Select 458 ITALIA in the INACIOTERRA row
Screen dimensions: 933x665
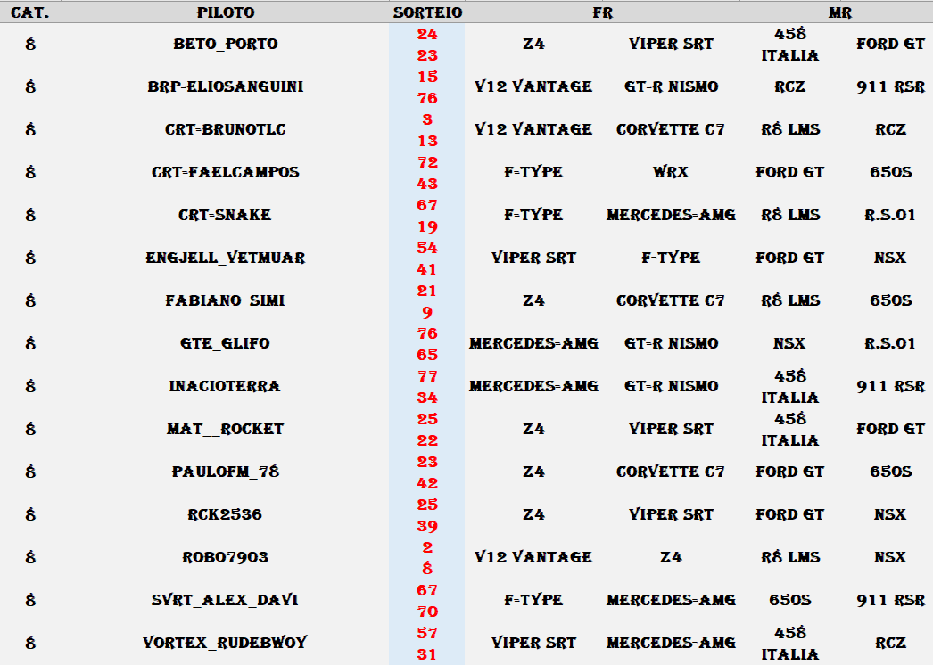click(790, 387)
